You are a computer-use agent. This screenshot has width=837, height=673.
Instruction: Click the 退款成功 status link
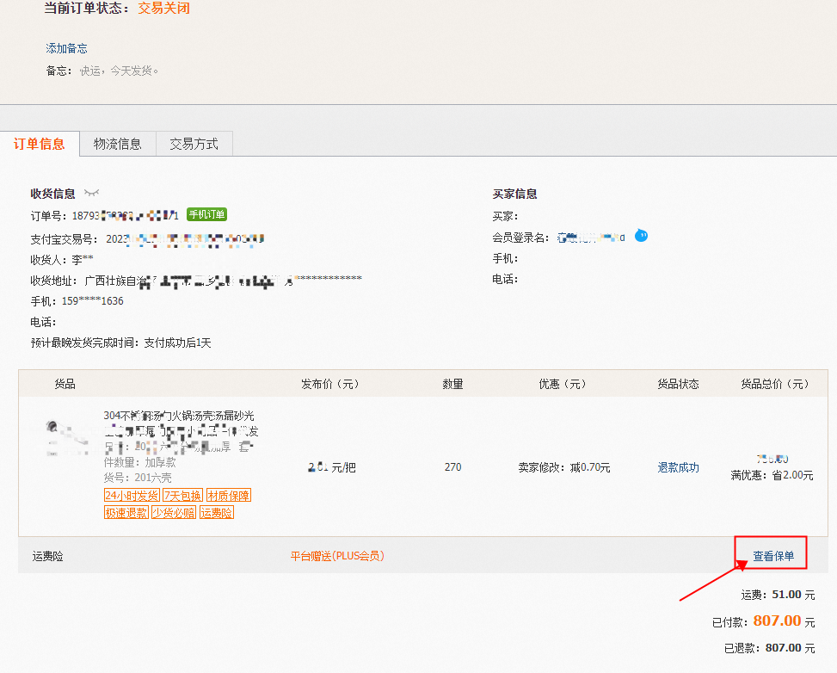(x=678, y=467)
